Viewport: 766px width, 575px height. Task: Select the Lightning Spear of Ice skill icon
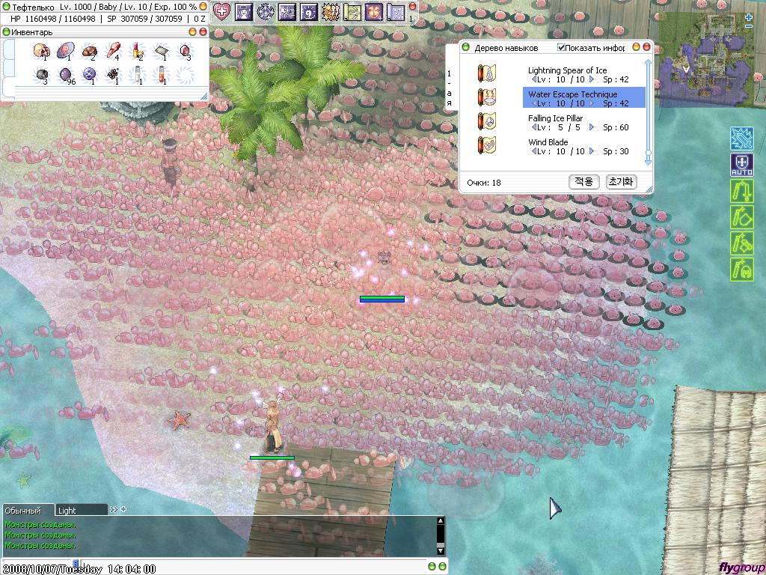point(486,73)
